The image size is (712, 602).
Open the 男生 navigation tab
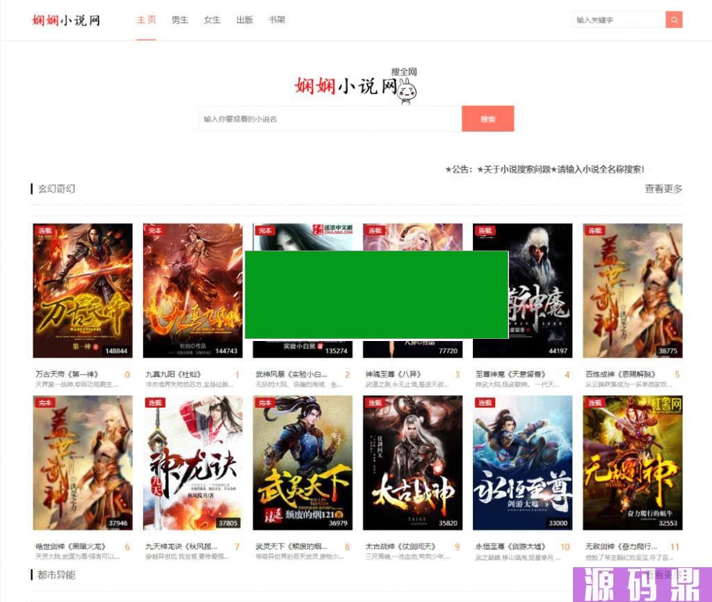tap(180, 19)
